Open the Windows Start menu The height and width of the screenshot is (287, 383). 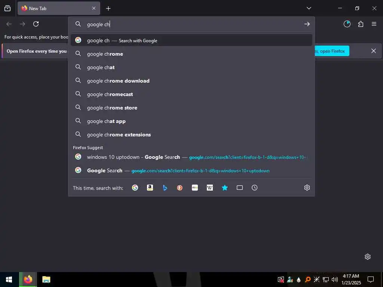pos(9,280)
